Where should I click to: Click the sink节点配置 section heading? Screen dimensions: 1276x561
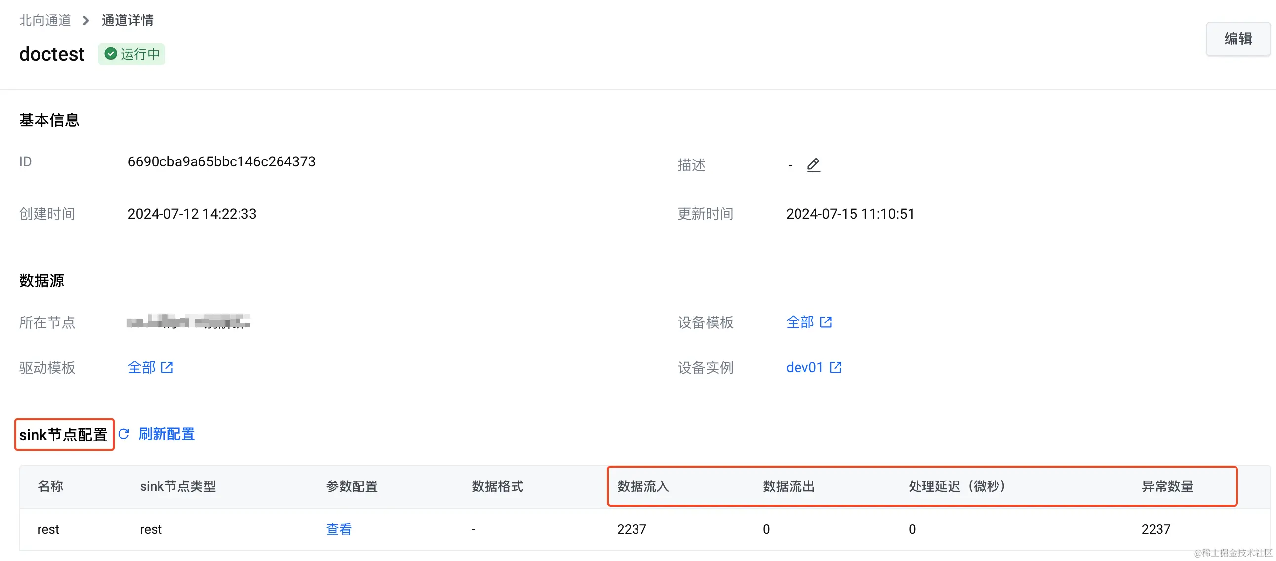click(63, 435)
